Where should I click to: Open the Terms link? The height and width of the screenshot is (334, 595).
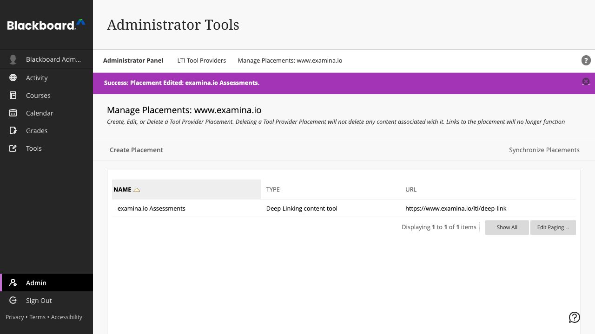tap(38, 317)
